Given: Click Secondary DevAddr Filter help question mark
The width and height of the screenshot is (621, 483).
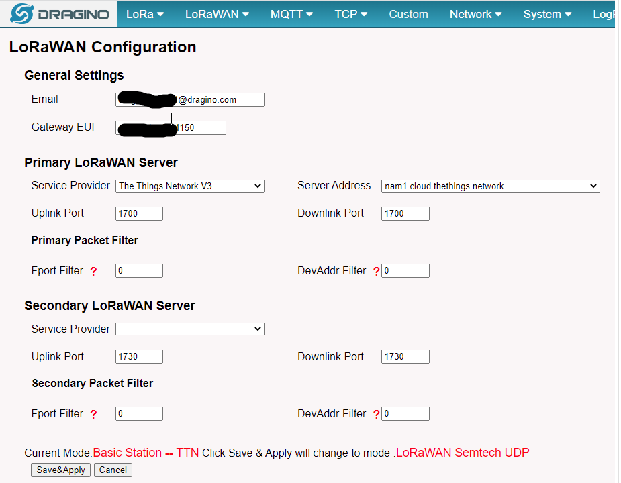Looking at the screenshot, I should click(x=376, y=414).
